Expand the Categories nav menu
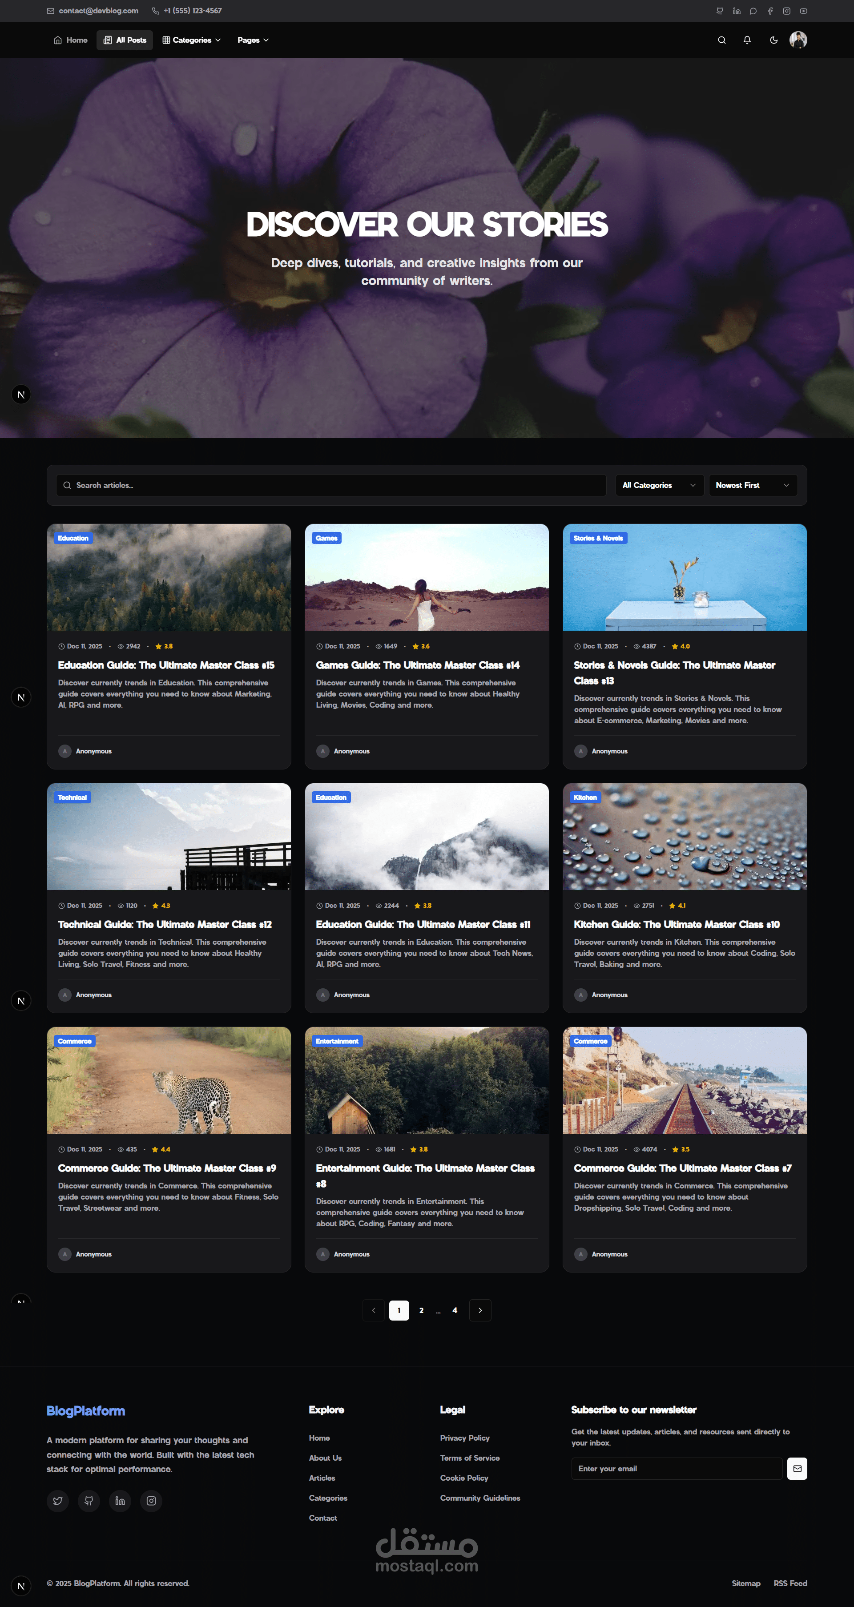The image size is (854, 1607). coord(192,40)
